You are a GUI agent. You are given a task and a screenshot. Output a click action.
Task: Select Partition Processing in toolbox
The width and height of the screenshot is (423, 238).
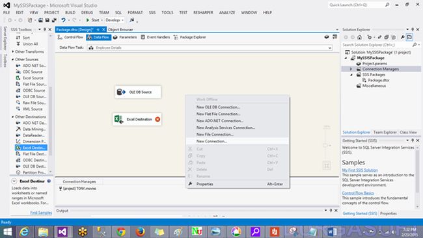click(31, 172)
